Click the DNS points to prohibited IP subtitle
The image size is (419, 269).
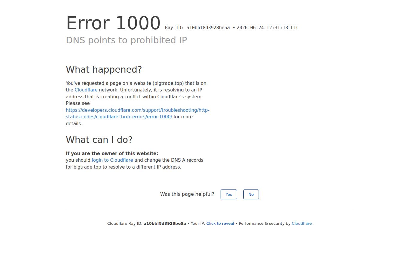click(126, 40)
